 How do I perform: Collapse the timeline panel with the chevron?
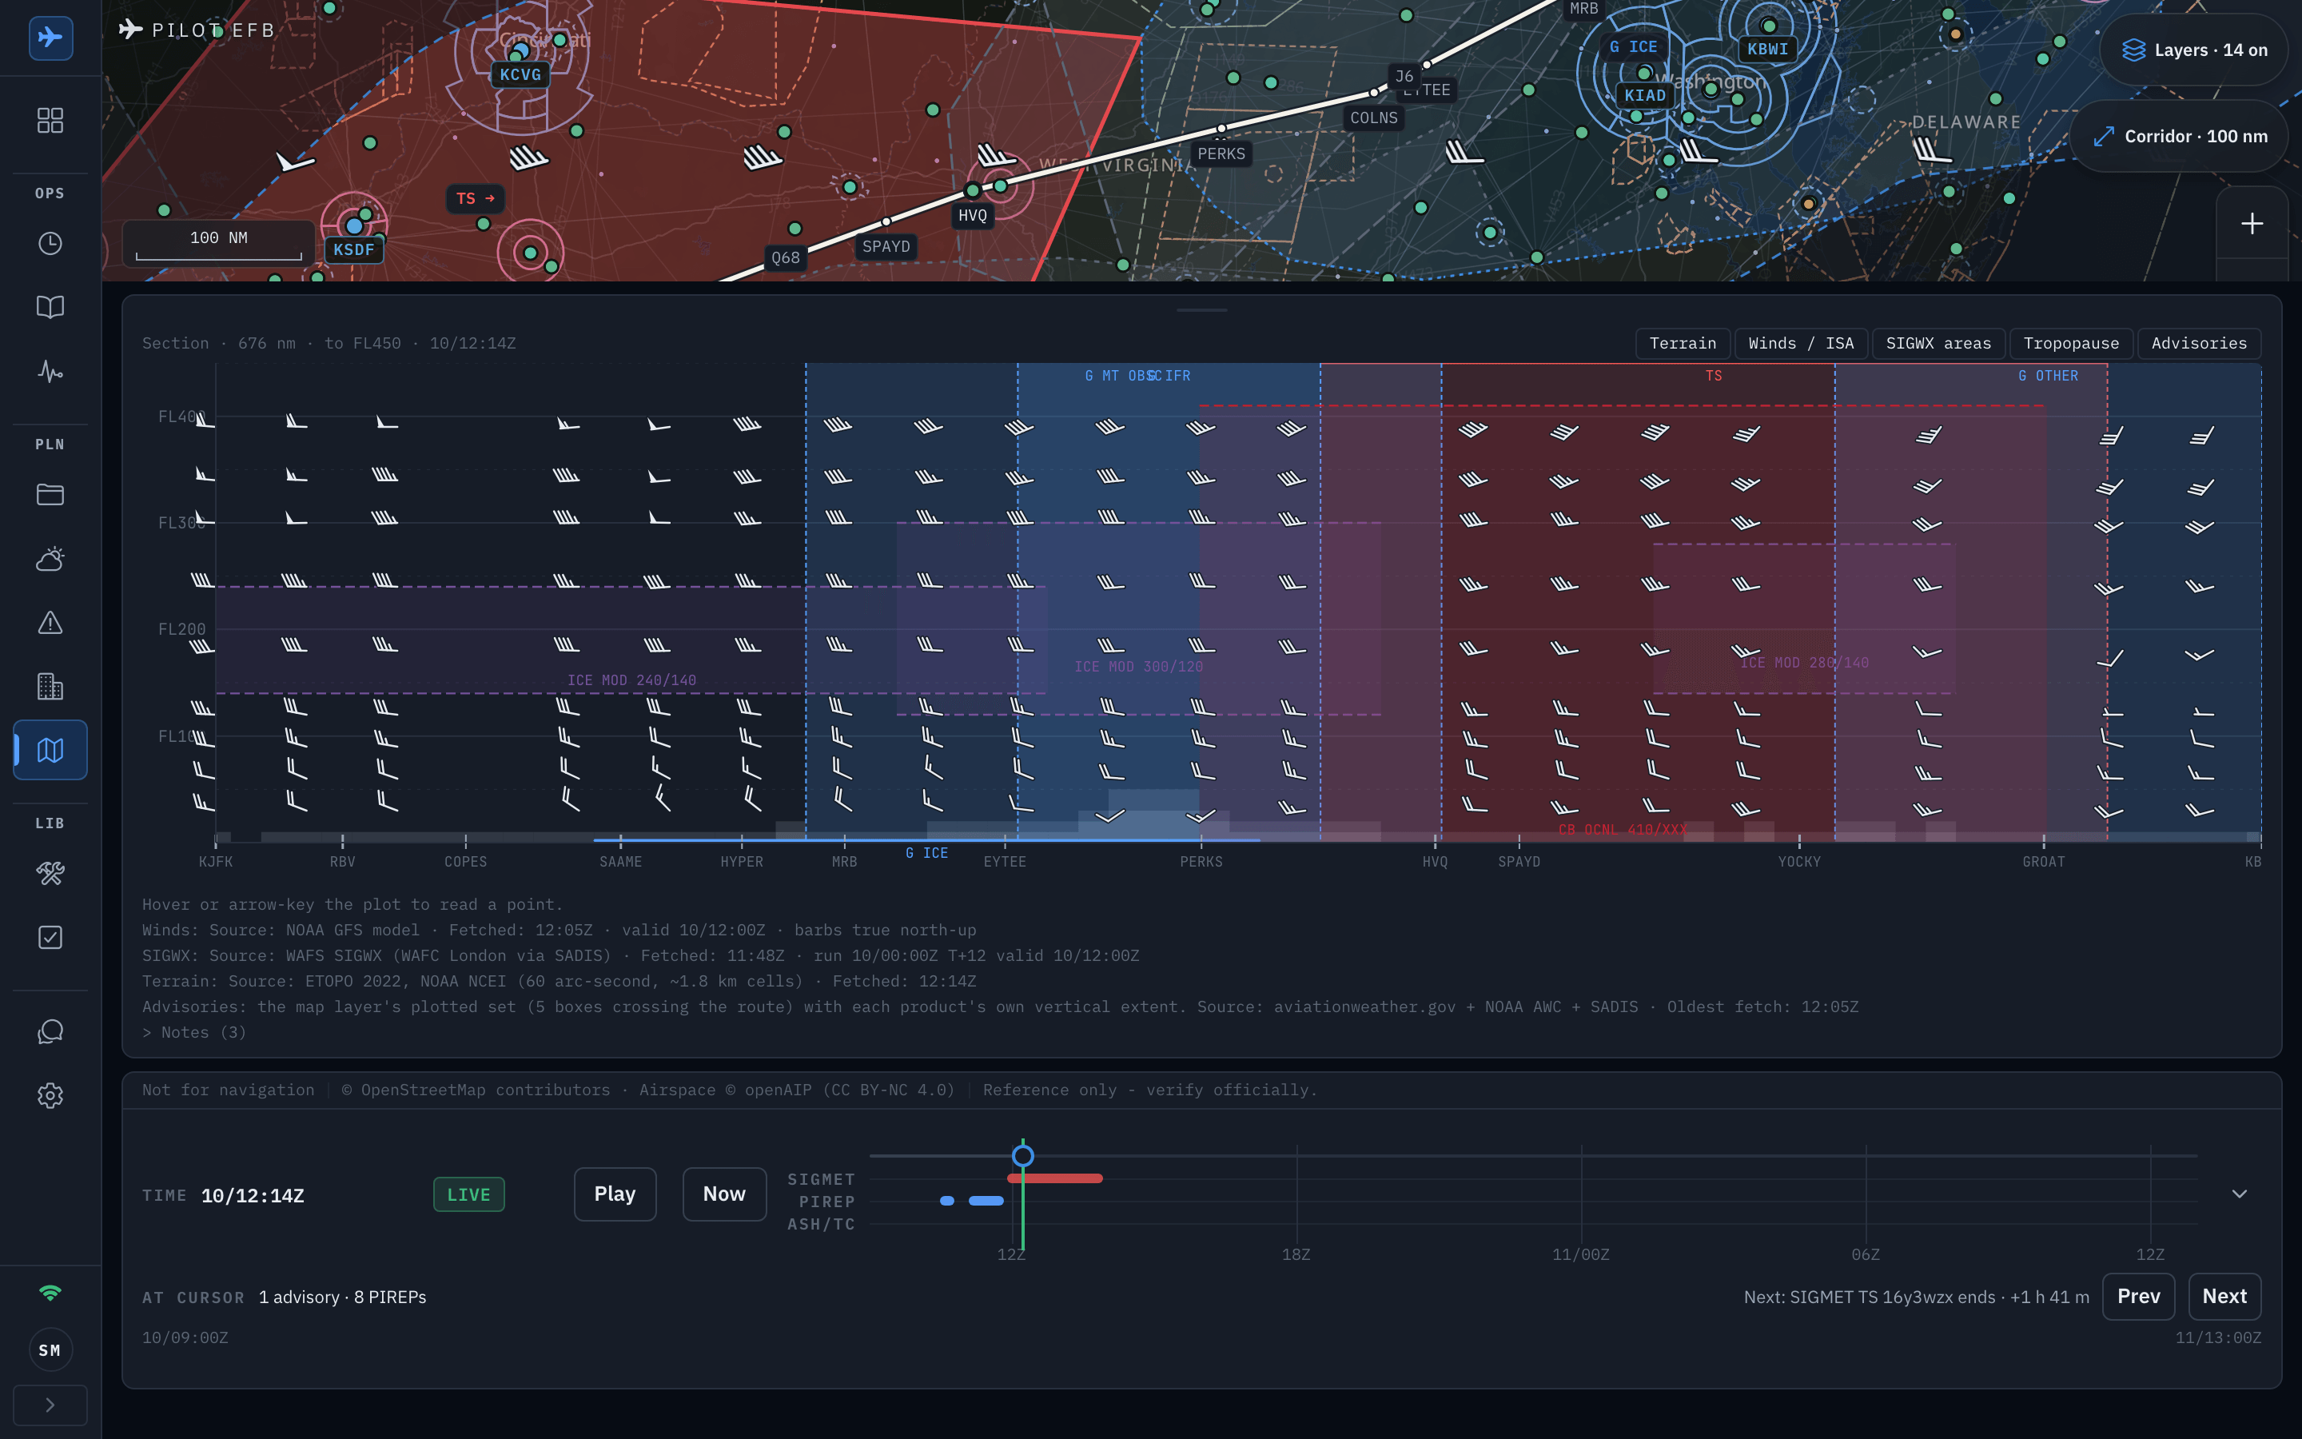point(2239,1194)
